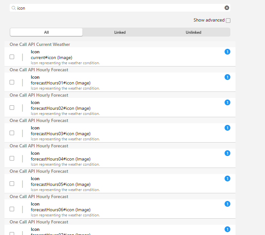Check the current#icon channel checkbox
This screenshot has width=265, height=235.
tap(12, 57)
